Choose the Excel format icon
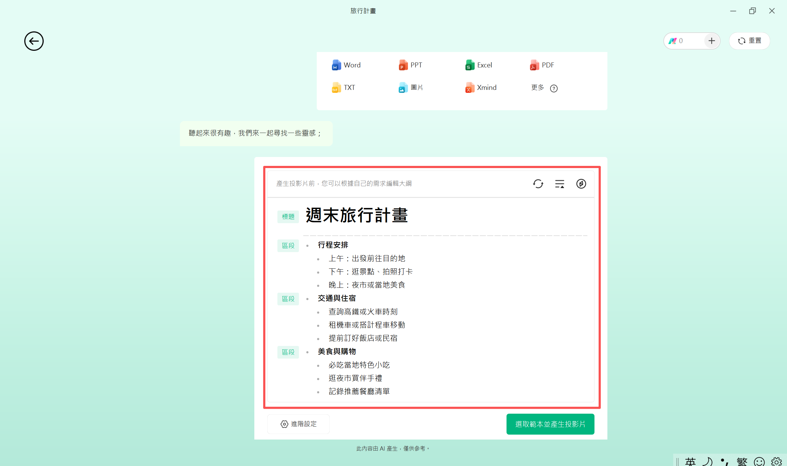Viewport: 787px width, 466px height. 469,65
